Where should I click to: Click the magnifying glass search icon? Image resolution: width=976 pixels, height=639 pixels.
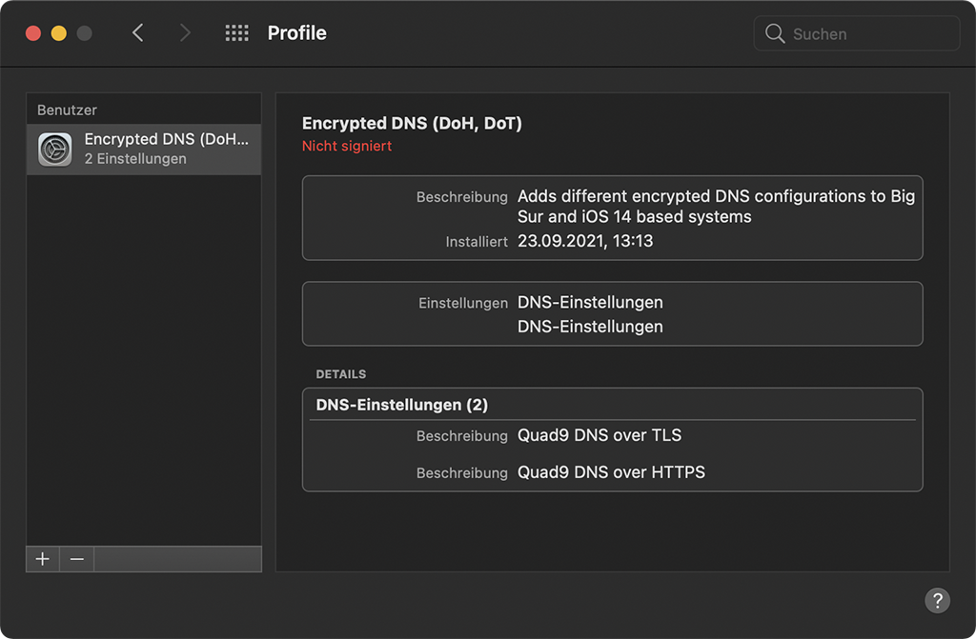[x=775, y=33]
